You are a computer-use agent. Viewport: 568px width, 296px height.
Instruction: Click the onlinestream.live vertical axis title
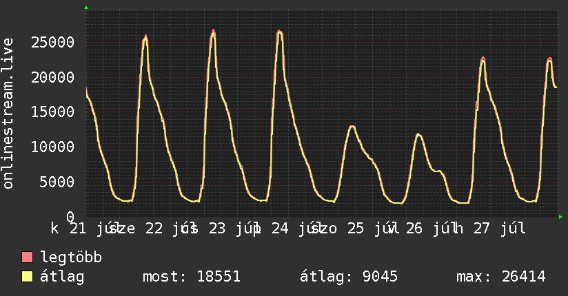[8, 114]
